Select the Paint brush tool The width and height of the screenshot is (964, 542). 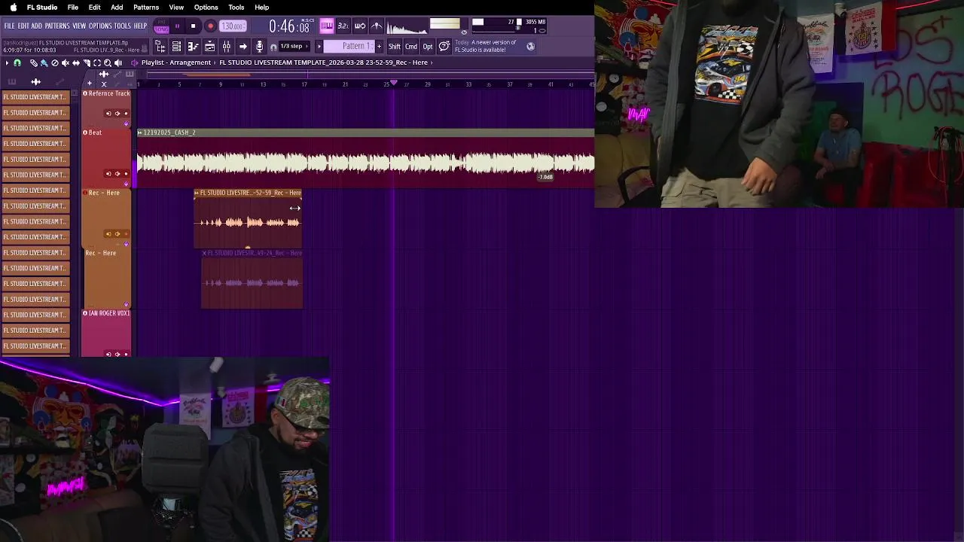(44, 62)
